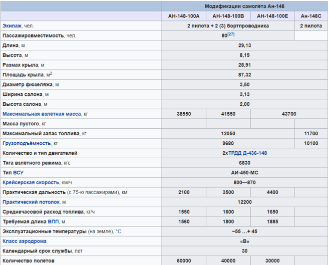Select the Ан-148С column header
330x265 pixels.
point(311,16)
